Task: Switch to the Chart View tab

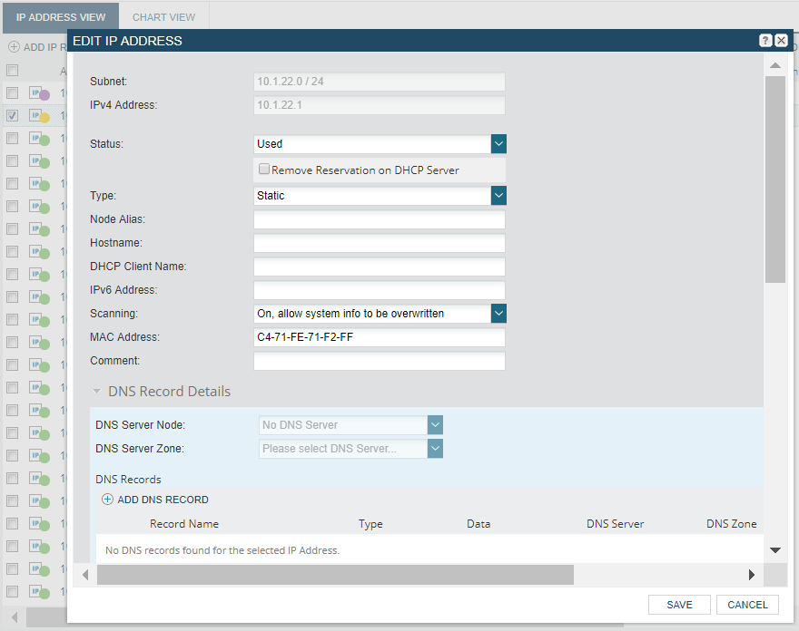Action: click(x=163, y=17)
